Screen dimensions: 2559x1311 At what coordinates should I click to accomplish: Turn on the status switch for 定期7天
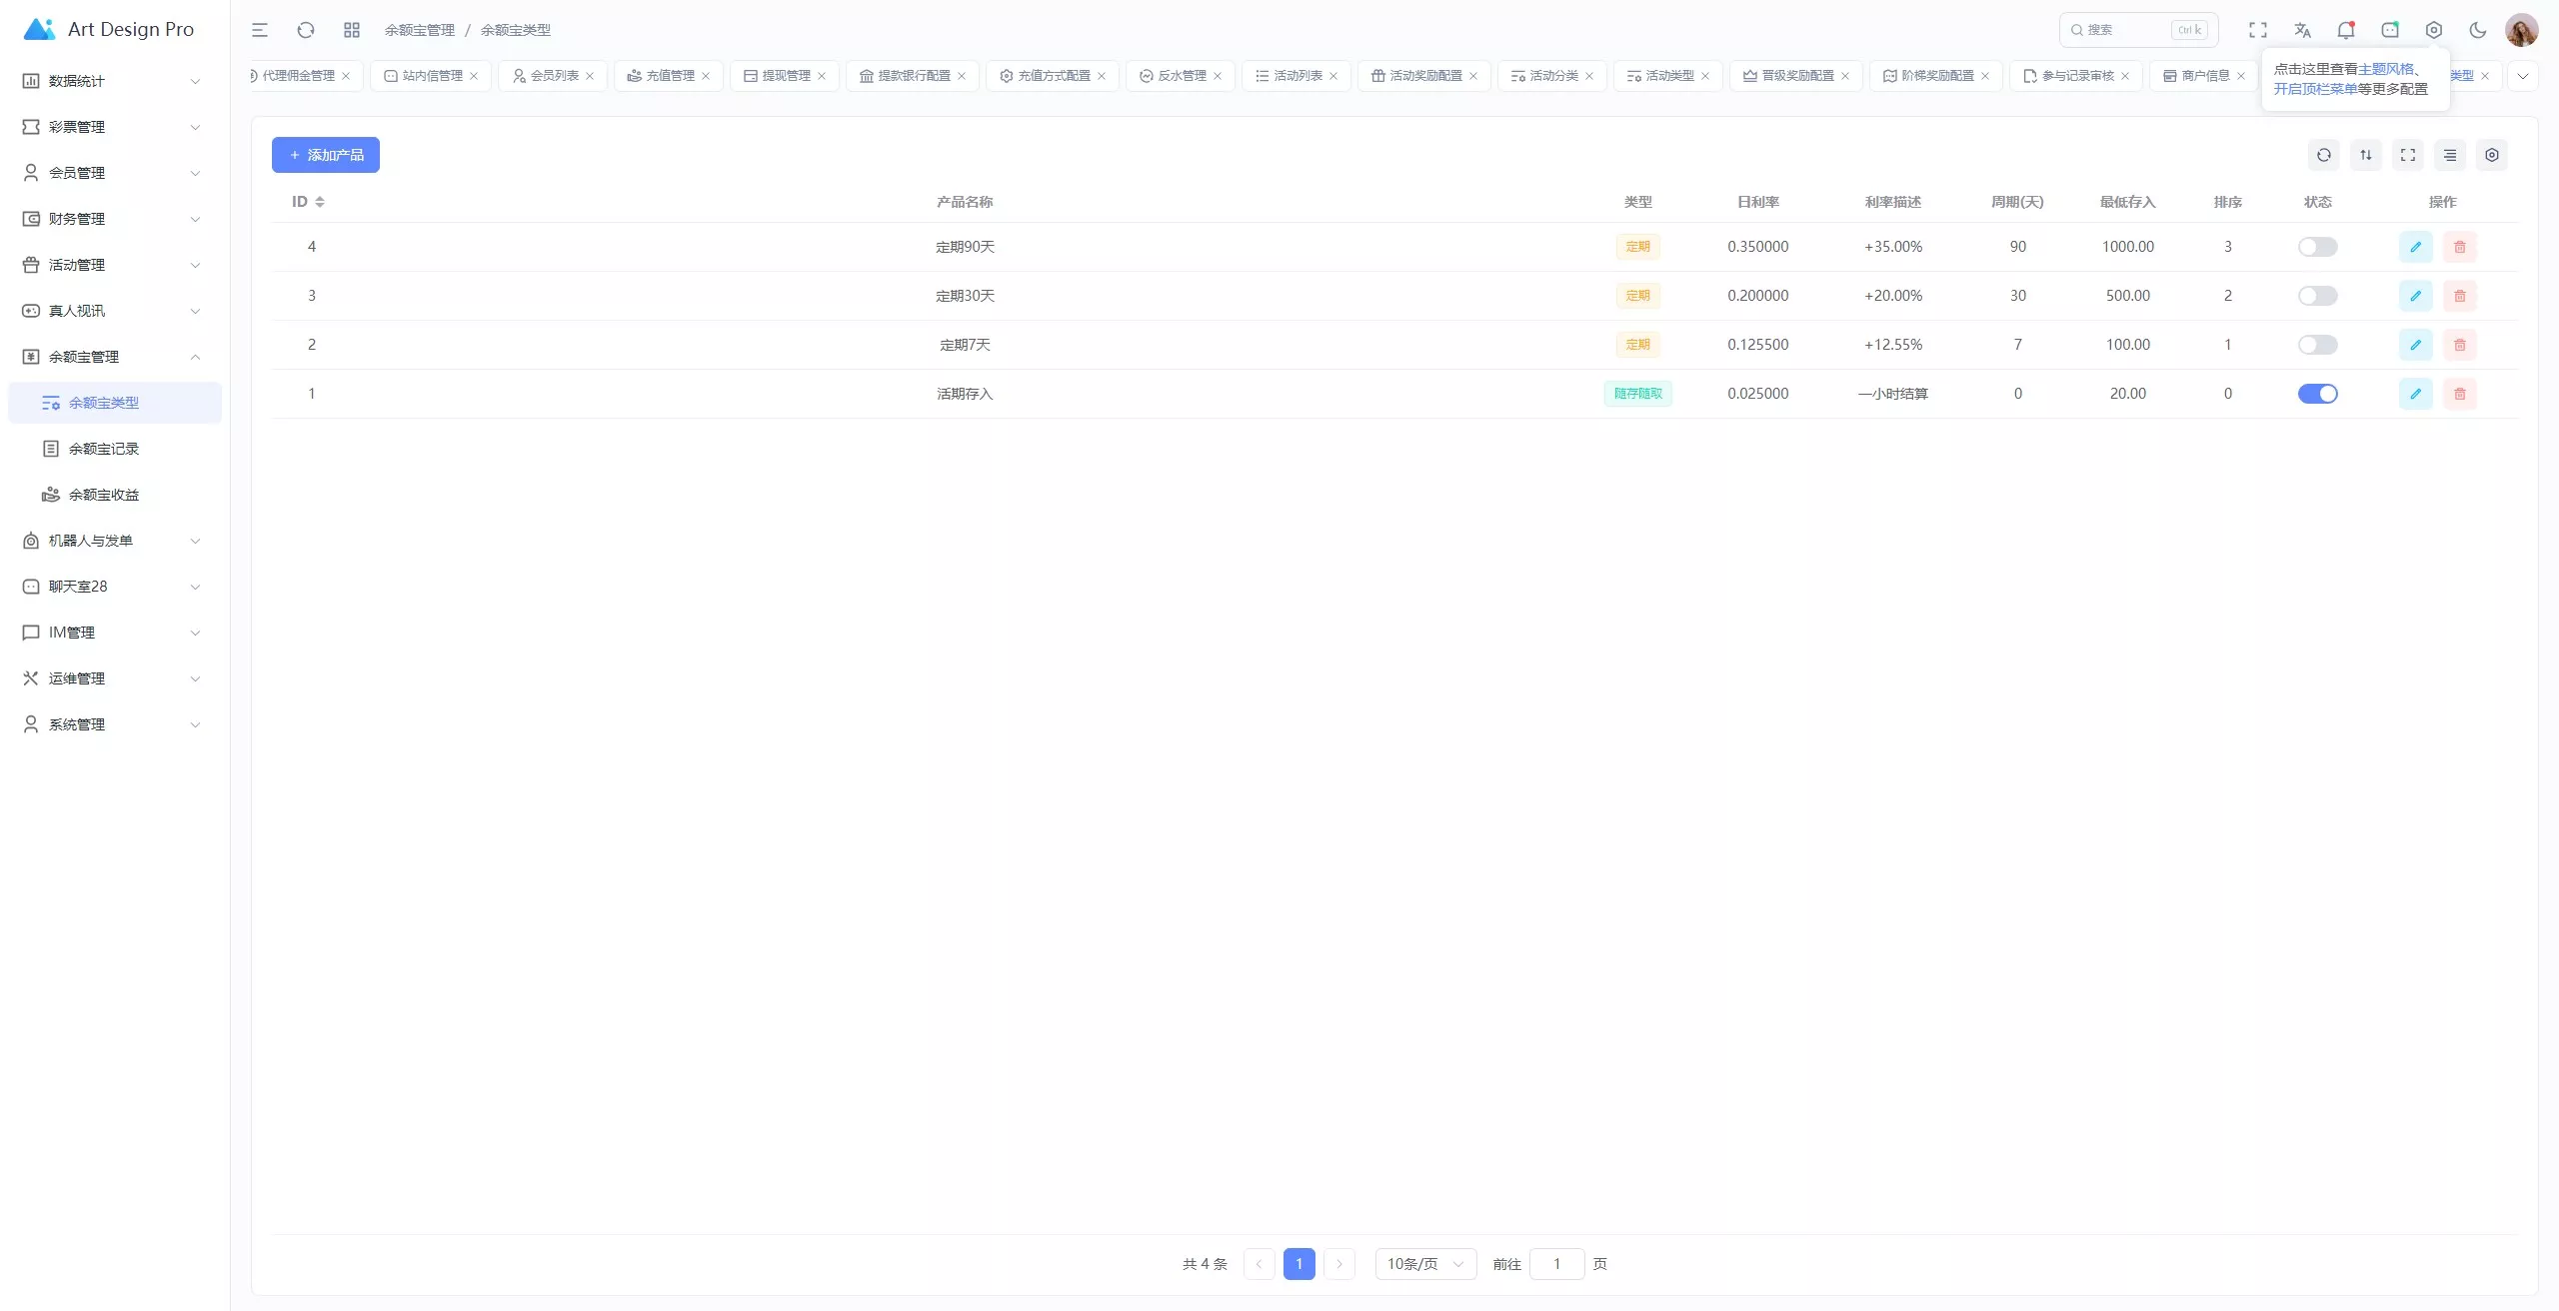pos(2317,344)
